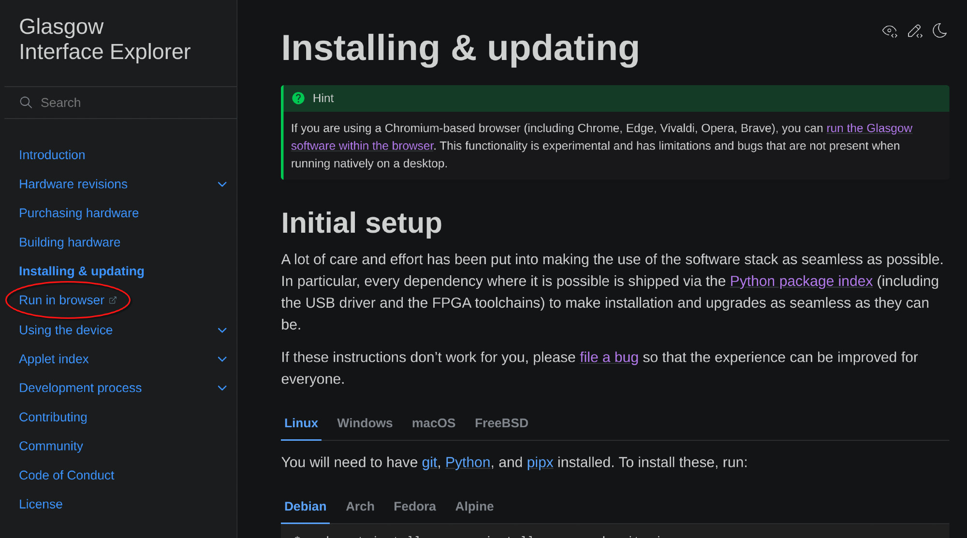Viewport: 967px width, 538px height.
Task: Click the search magnifier icon
Action: coord(26,103)
